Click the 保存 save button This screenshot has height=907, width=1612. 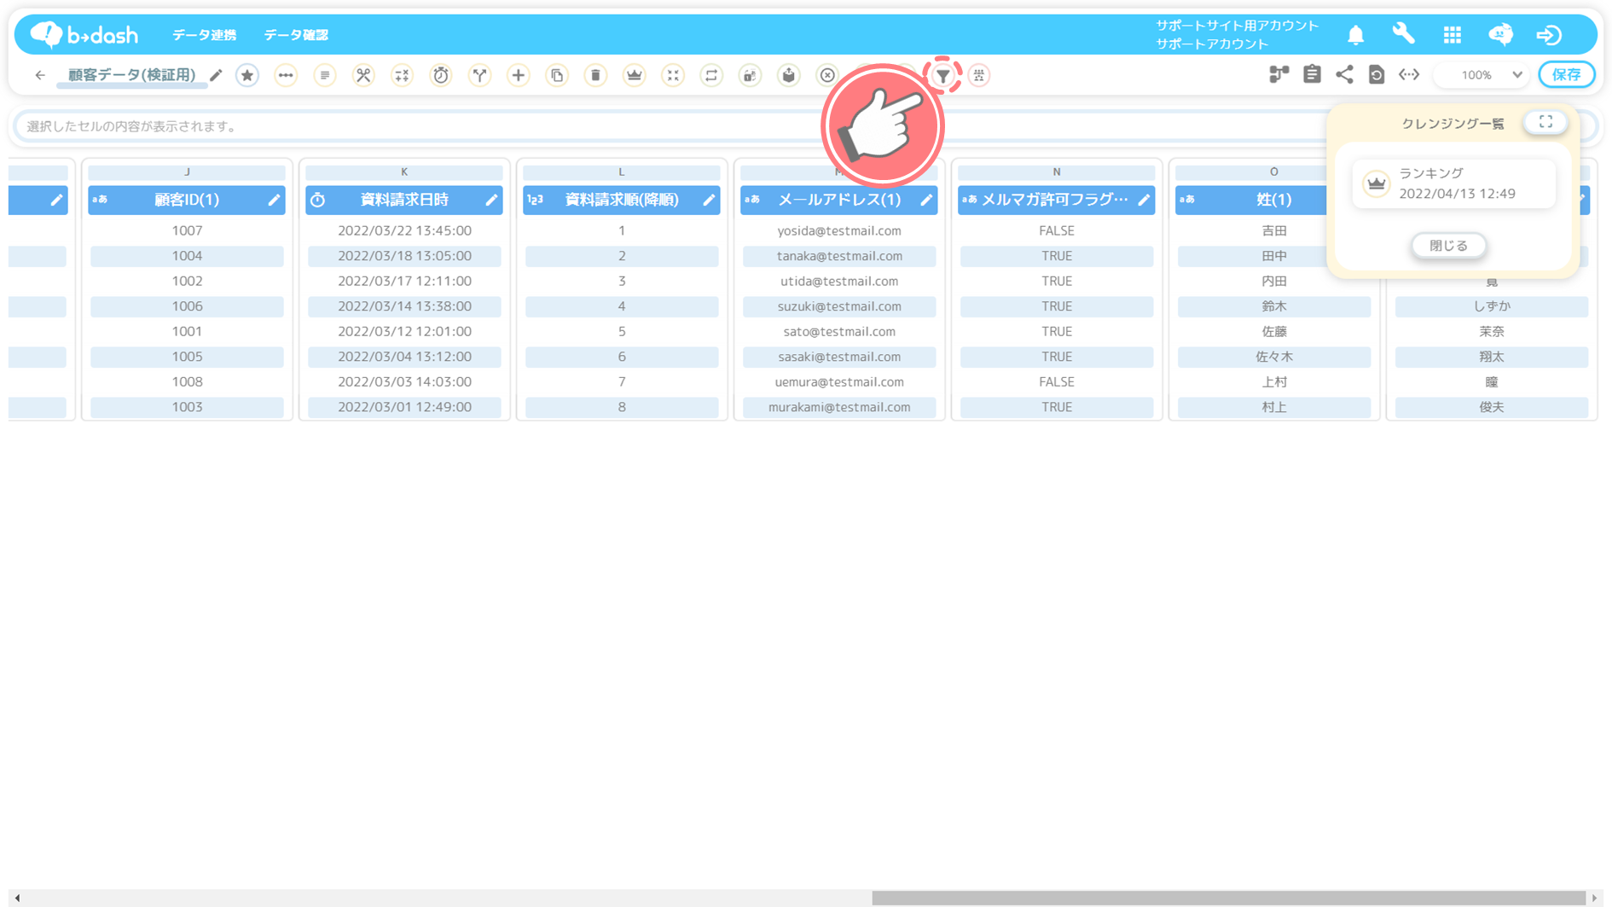(1566, 75)
